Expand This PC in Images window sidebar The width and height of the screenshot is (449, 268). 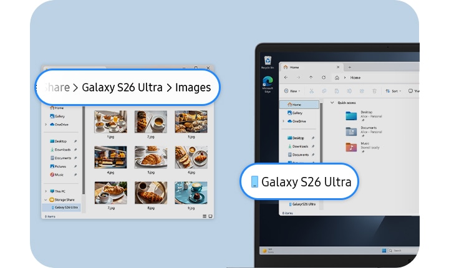pyautogui.click(x=46, y=191)
